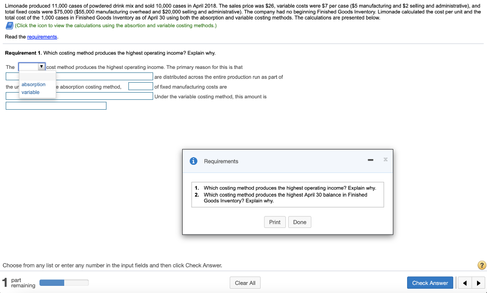
Task: Click small field before 'of fixed manufacturing costs'
Action: coord(141,86)
